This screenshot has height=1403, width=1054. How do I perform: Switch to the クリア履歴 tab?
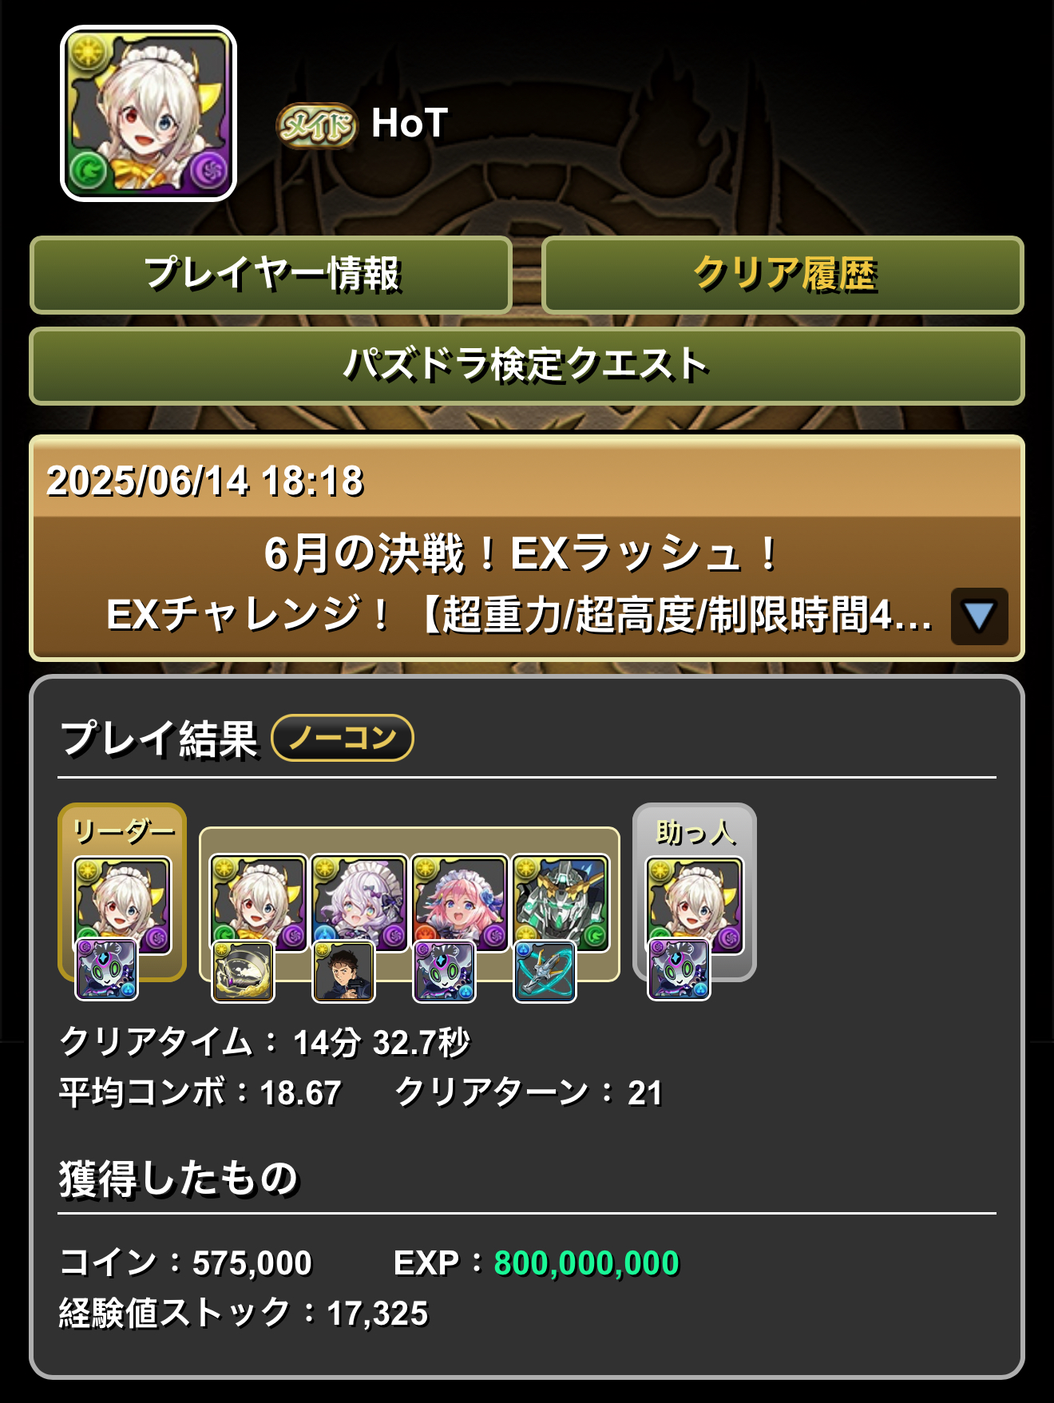783,275
